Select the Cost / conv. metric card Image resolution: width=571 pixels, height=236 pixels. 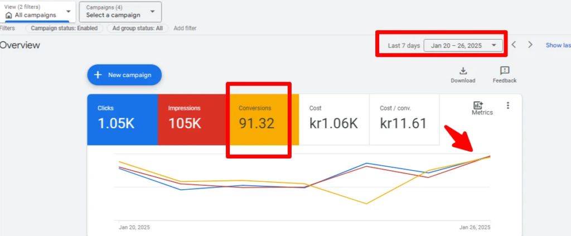(404, 119)
